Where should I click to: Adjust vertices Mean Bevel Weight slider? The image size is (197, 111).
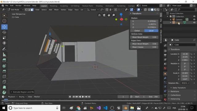click(x=144, y=37)
